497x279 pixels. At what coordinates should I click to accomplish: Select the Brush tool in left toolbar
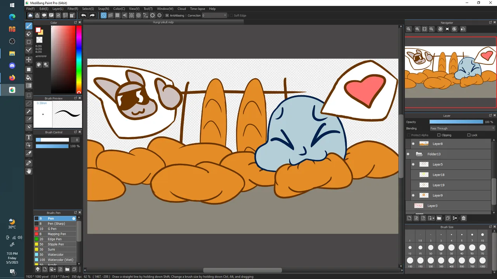[29, 26]
